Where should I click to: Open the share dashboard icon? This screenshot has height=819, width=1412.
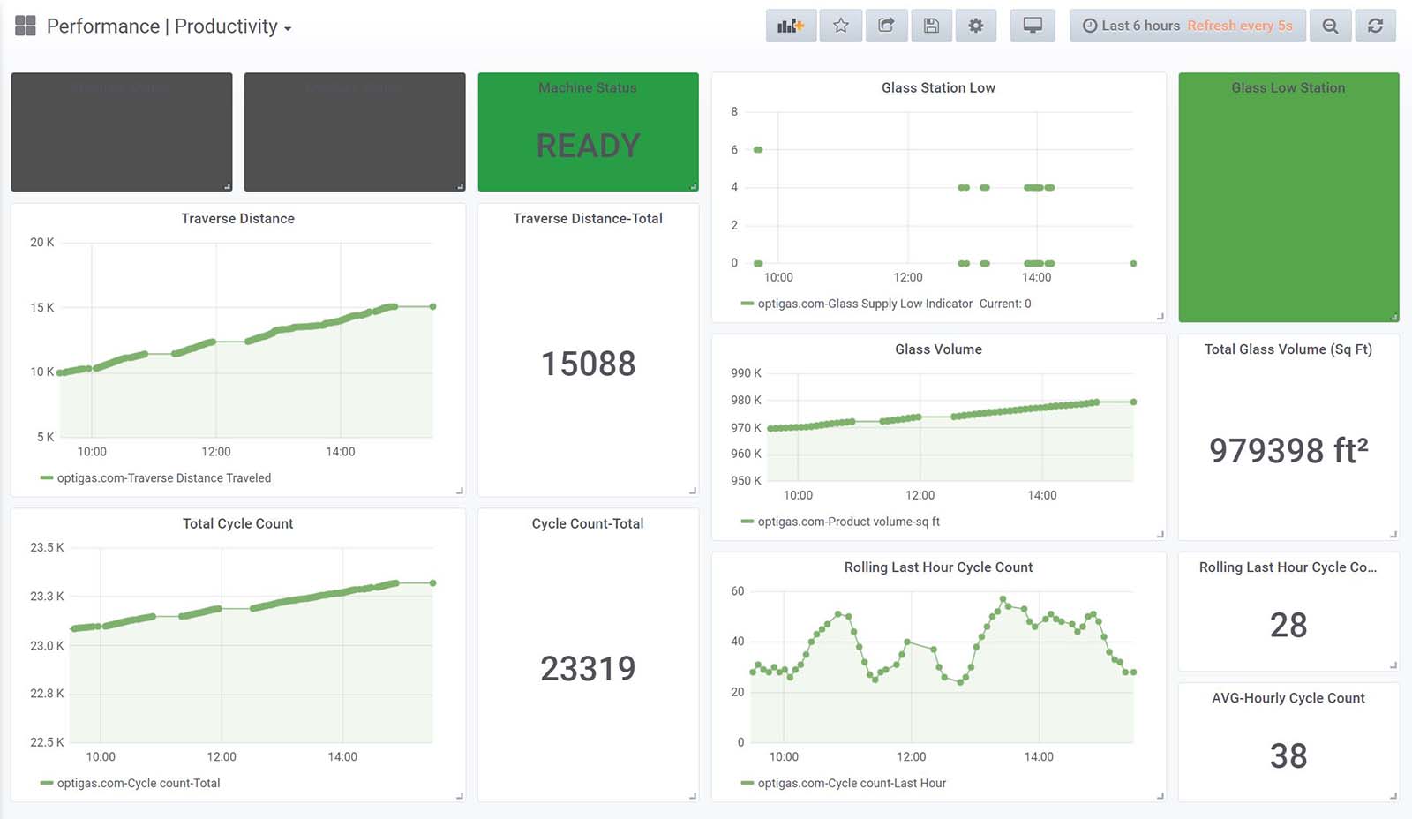click(x=886, y=26)
